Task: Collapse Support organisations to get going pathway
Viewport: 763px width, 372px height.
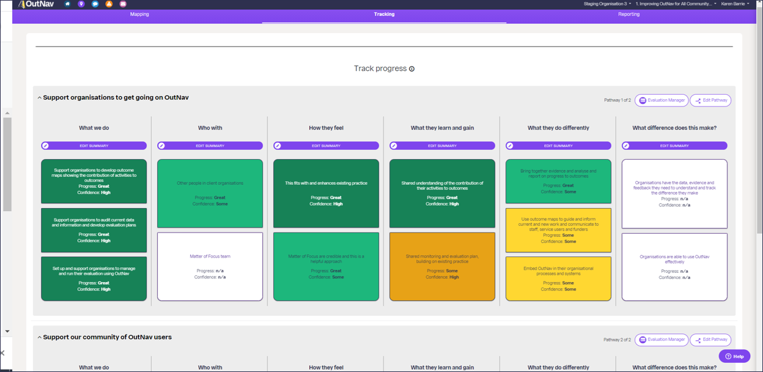Action: tap(40, 98)
